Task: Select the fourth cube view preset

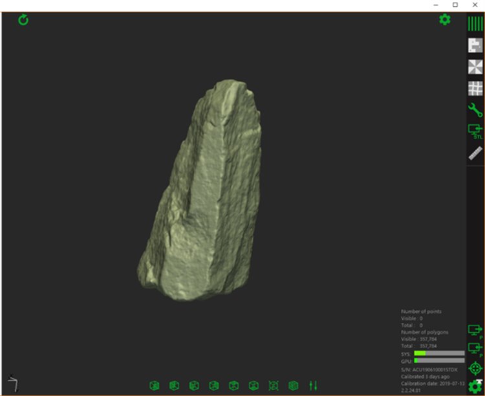Action: click(214, 386)
